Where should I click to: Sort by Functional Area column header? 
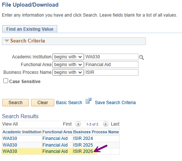pos(57,132)
